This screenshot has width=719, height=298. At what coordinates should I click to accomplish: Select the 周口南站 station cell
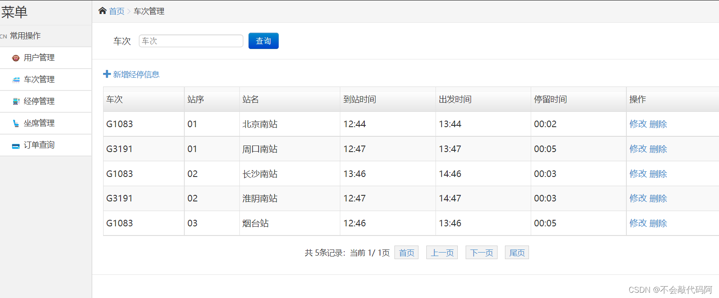pos(290,149)
